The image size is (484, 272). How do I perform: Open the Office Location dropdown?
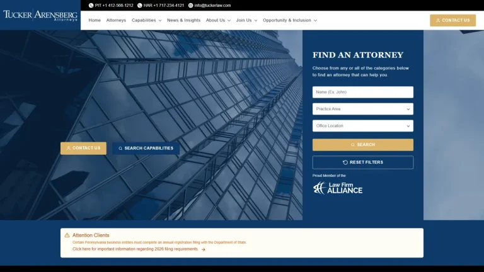coord(363,126)
